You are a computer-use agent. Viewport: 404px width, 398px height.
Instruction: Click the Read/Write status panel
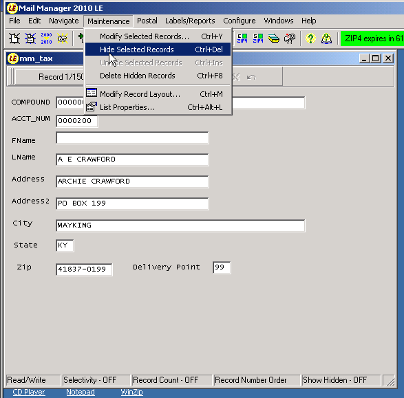[34, 380]
